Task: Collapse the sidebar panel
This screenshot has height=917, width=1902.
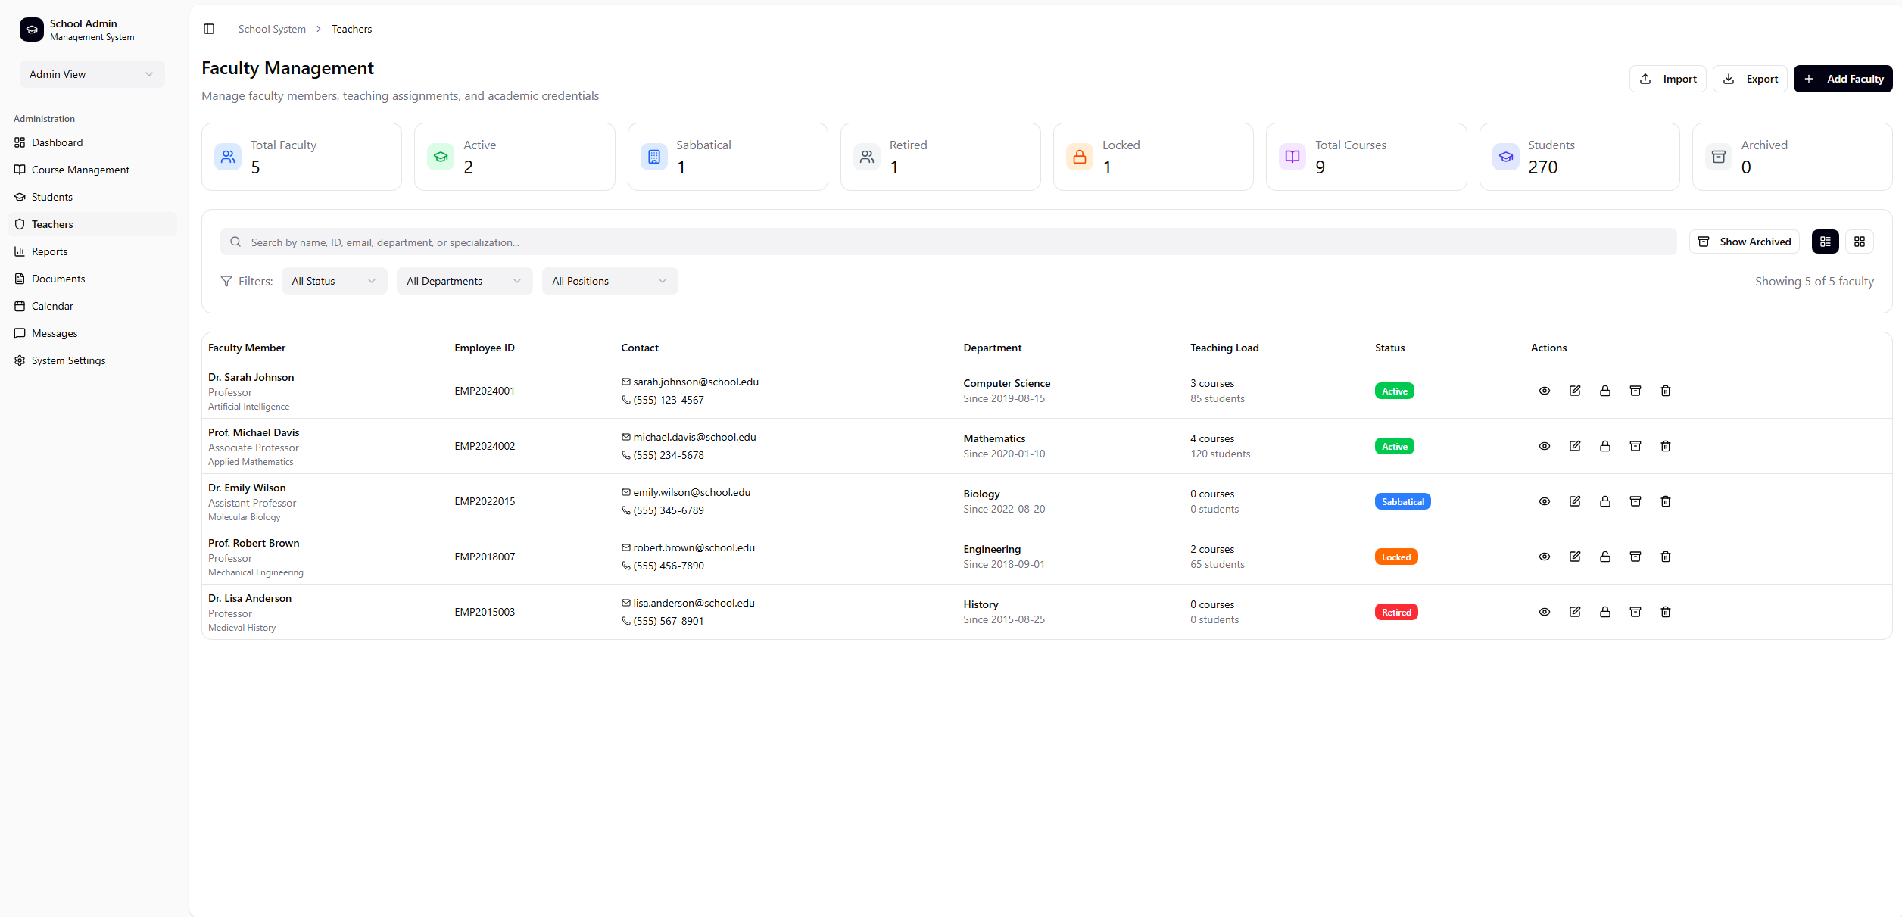Action: pyautogui.click(x=209, y=28)
